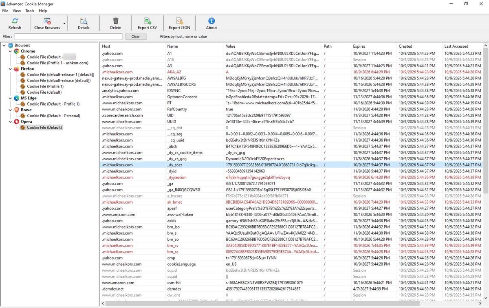This screenshot has width=489, height=308.
Task: Click the .scorecardresearch.com host cell
Action: point(132,115)
